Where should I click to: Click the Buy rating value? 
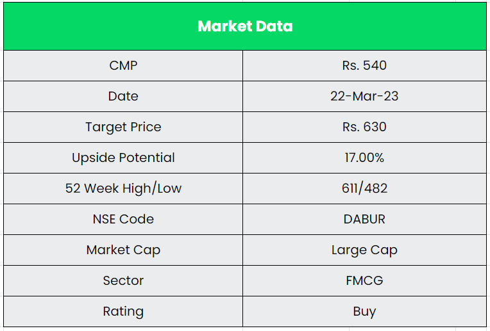(364, 311)
